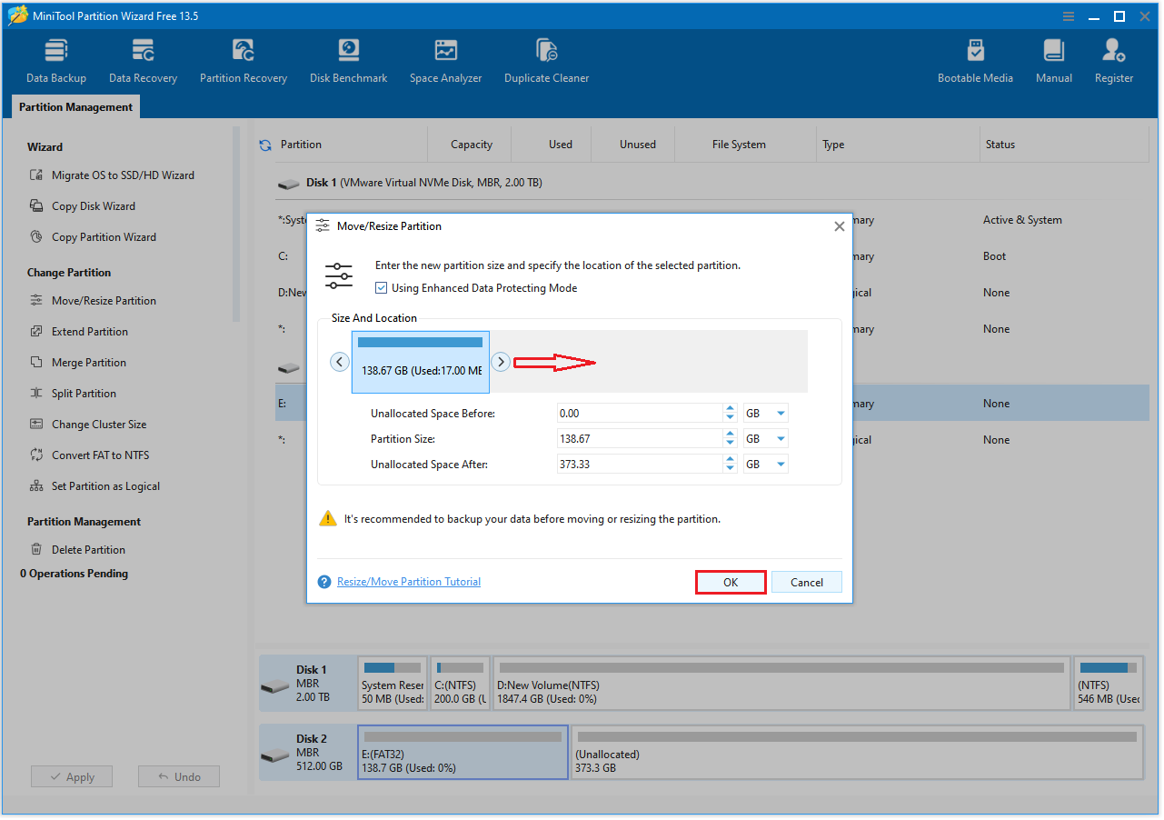This screenshot has width=1164, height=820.
Task: Open the Data Backup tool
Action: [55, 59]
